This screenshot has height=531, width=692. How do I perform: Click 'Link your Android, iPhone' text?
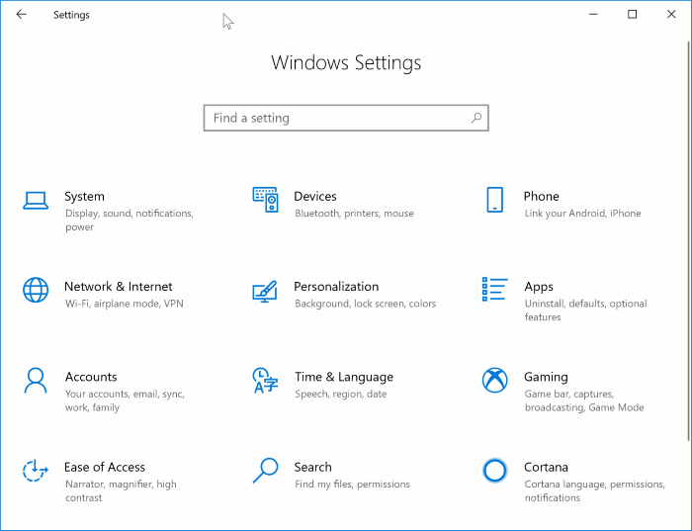[x=582, y=214]
